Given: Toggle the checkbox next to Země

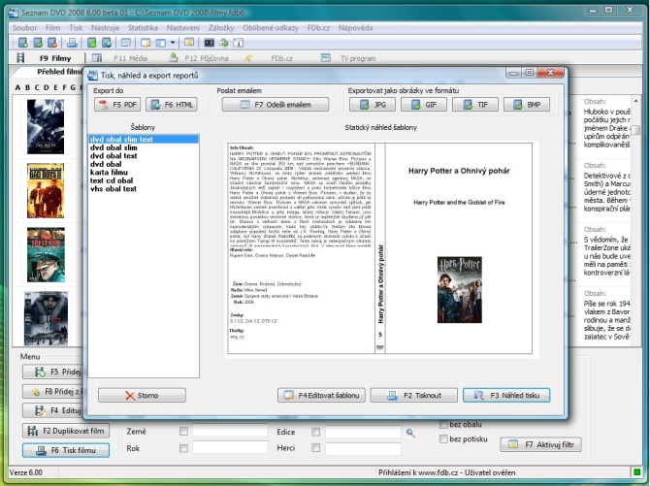Looking at the screenshot, I should pyautogui.click(x=184, y=431).
